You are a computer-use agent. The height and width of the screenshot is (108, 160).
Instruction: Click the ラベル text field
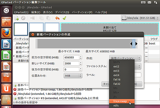pos(138,75)
